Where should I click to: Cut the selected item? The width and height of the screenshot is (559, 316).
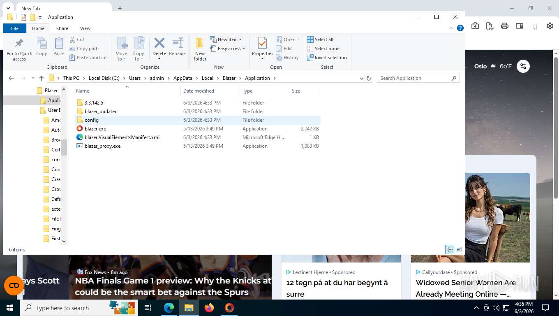(77, 39)
